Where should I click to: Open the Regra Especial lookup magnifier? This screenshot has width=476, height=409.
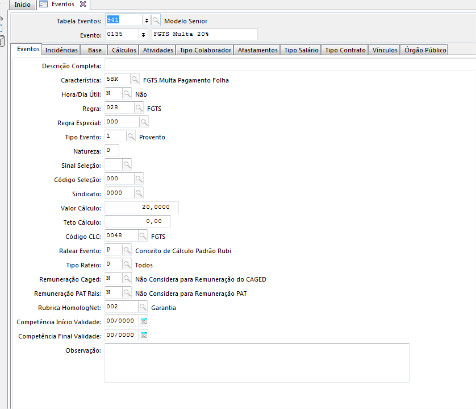point(144,122)
